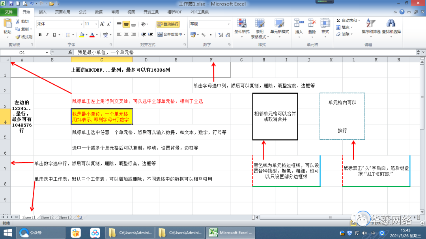426x239 pixels.
Task: Toggle the wrap text button
Action: click(x=168, y=24)
